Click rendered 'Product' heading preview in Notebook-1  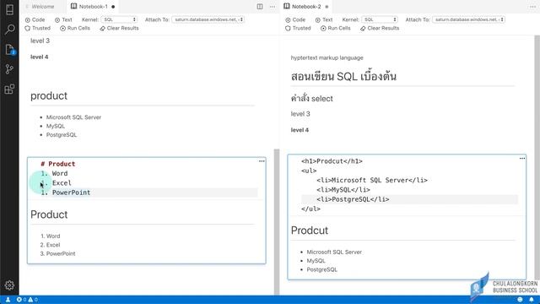click(49, 214)
